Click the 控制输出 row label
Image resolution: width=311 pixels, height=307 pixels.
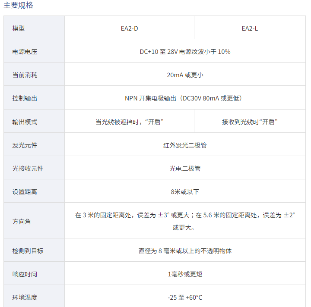(x=25, y=98)
